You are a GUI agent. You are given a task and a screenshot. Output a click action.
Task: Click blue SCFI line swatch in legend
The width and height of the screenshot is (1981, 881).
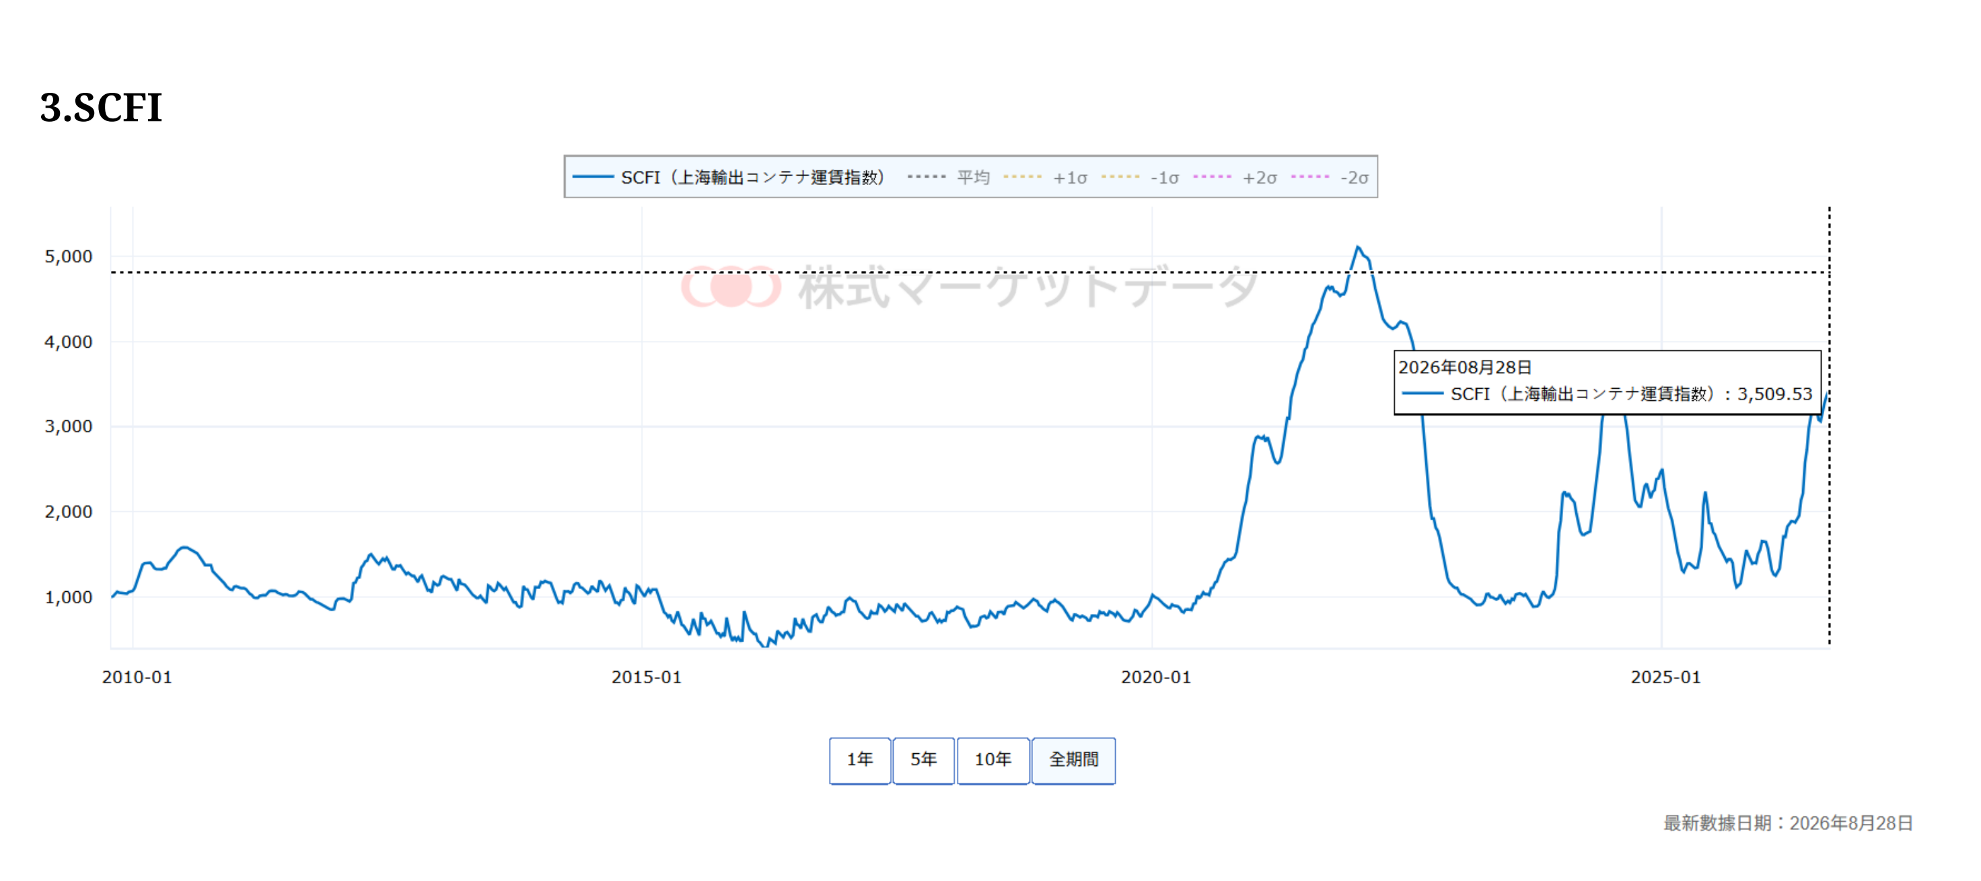click(x=593, y=178)
